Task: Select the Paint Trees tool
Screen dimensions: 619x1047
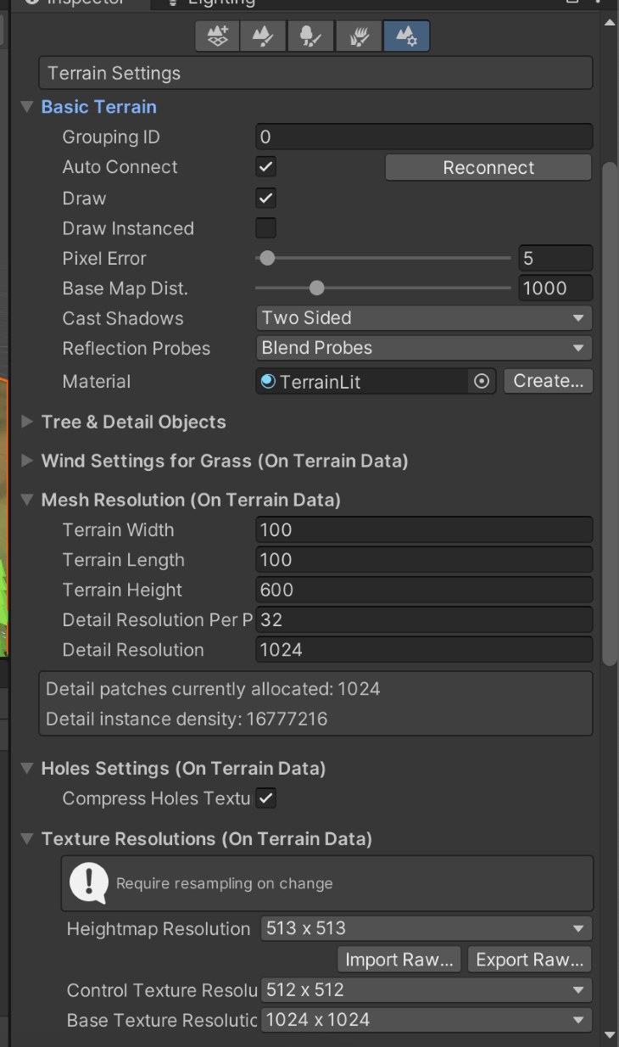Action: point(310,36)
